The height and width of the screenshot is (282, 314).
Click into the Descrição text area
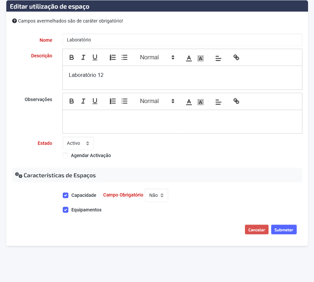click(x=182, y=78)
